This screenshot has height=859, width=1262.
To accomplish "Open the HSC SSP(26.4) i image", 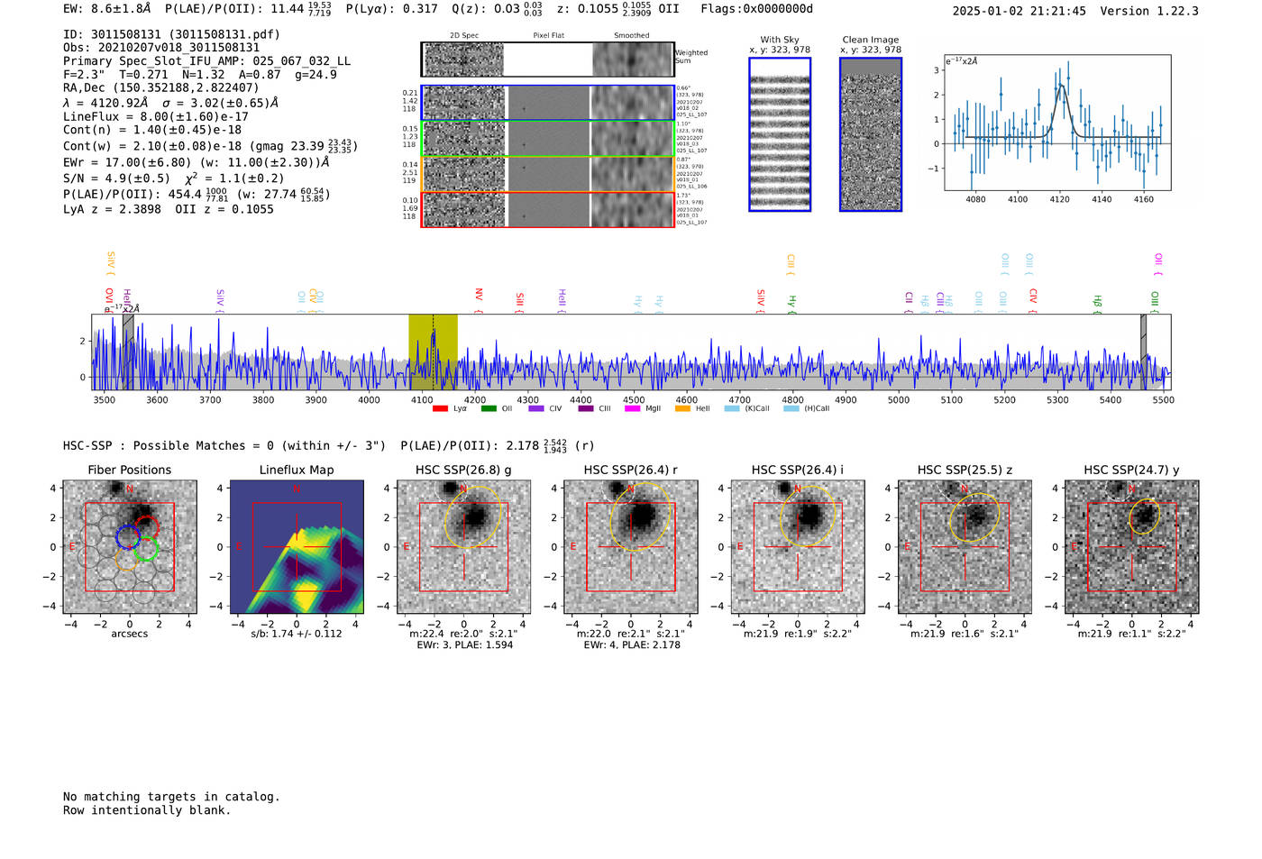I will (x=798, y=546).
